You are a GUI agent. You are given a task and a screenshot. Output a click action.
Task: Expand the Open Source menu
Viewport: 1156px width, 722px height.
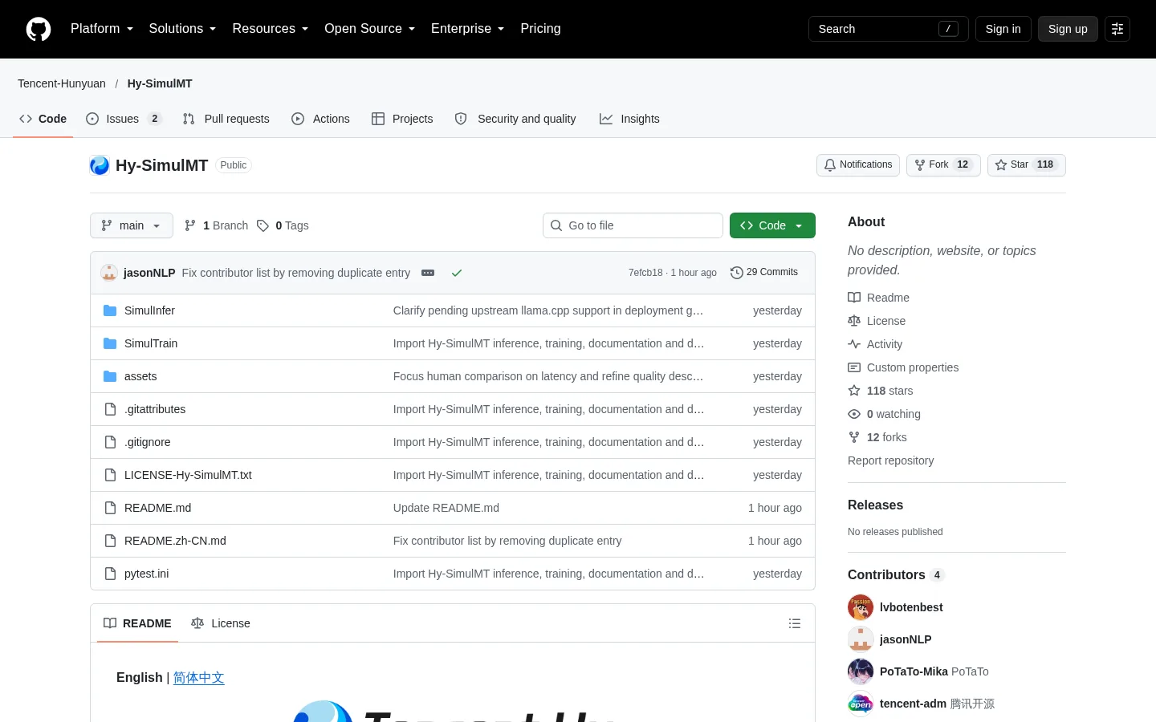(x=370, y=29)
